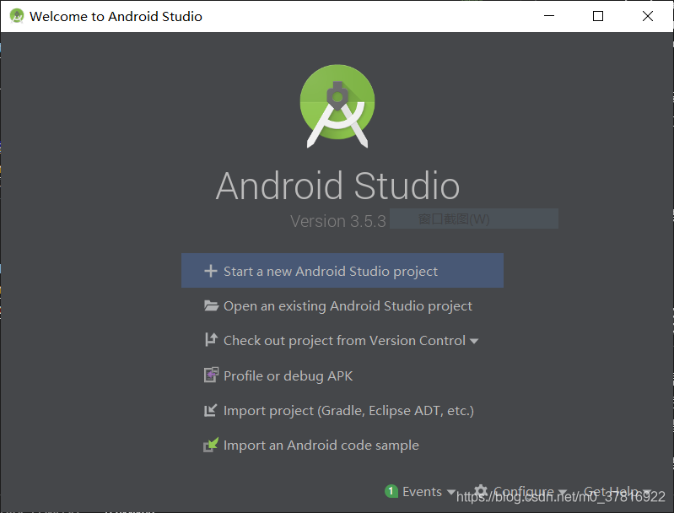Close the Welcome to Android Studio window
Screen dimensions: 674x513
[x=647, y=16]
